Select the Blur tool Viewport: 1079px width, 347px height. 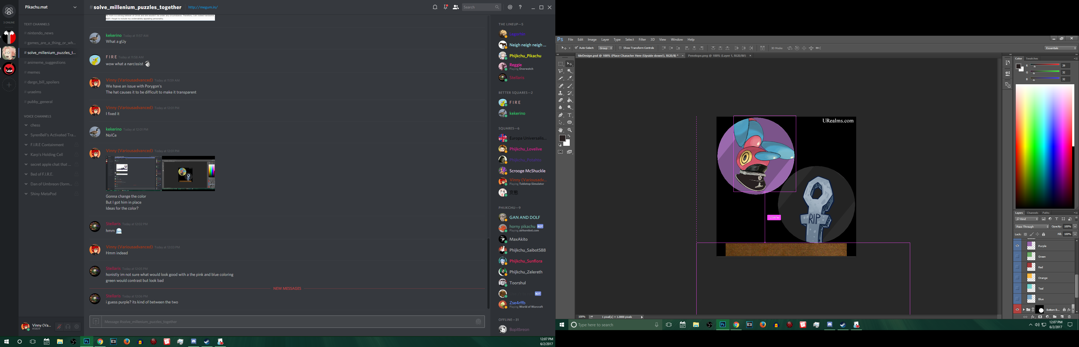pyautogui.click(x=561, y=108)
